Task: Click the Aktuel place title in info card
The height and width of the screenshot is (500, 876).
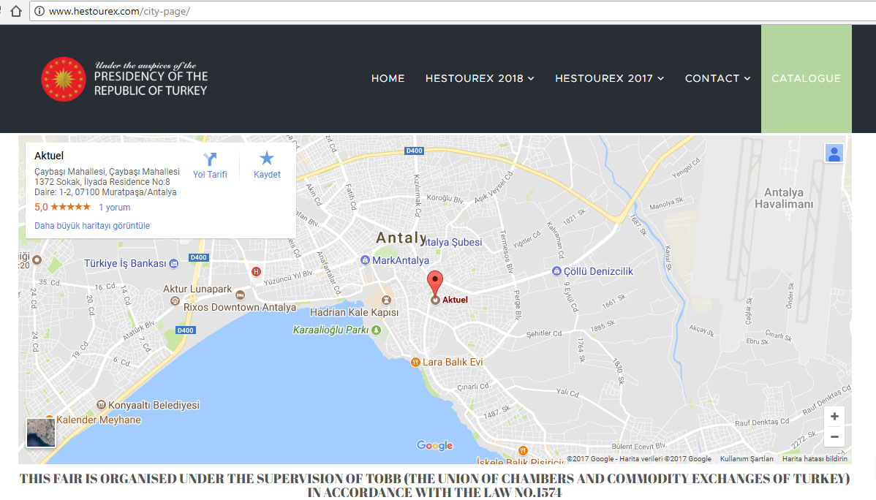Action: [49, 156]
